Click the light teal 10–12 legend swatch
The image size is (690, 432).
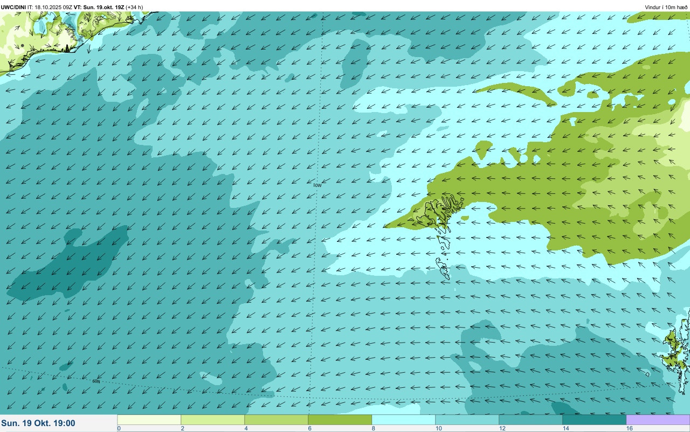pos(467,420)
